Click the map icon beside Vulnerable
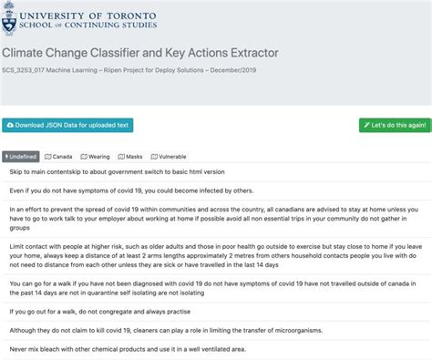This screenshot has width=432, height=360. click(154, 157)
